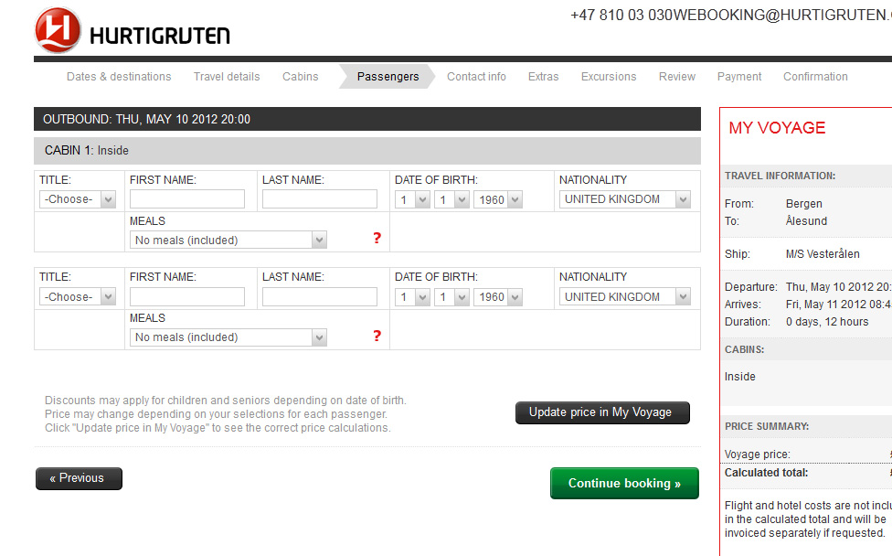Open first passenger birth day dropdown
The height and width of the screenshot is (556, 892).
412,199
